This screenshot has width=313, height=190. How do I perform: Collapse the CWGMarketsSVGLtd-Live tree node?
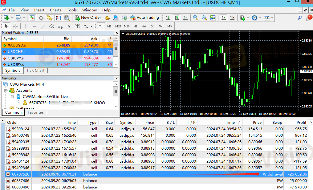coord(12,97)
